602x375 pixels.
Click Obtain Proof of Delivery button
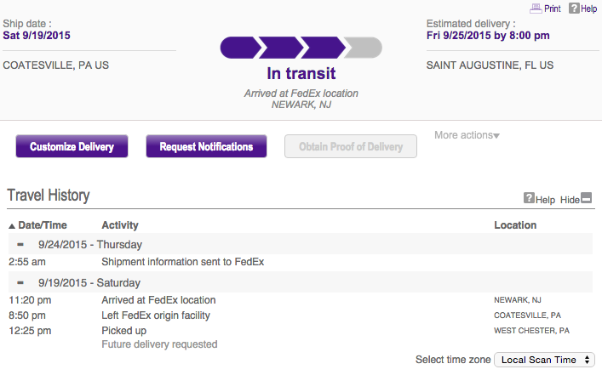(x=351, y=146)
